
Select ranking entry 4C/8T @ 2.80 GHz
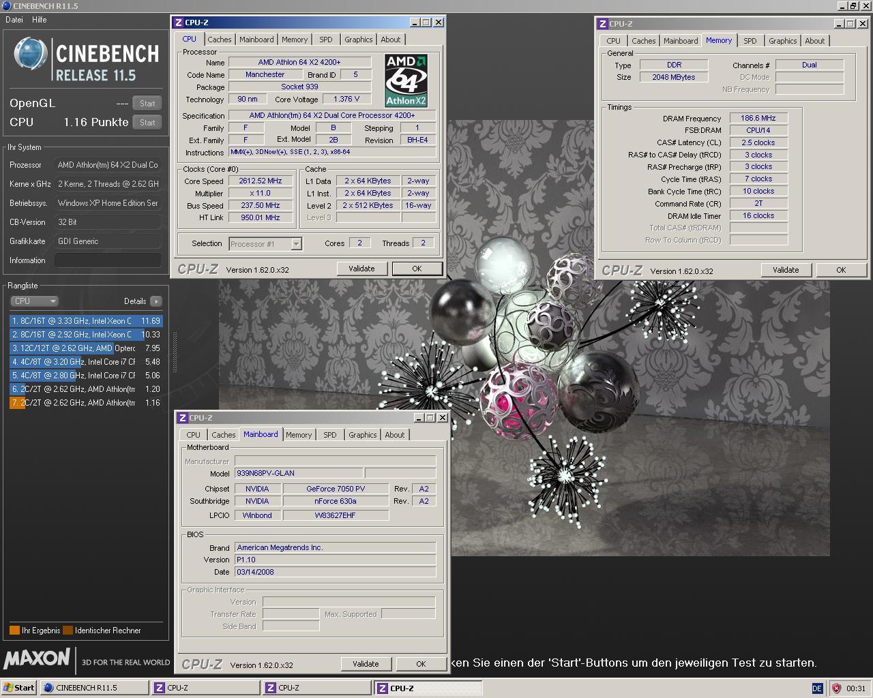click(86, 376)
